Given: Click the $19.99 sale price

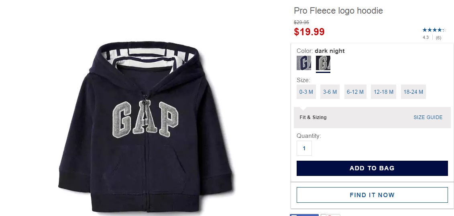Looking at the screenshot, I should [x=309, y=32].
